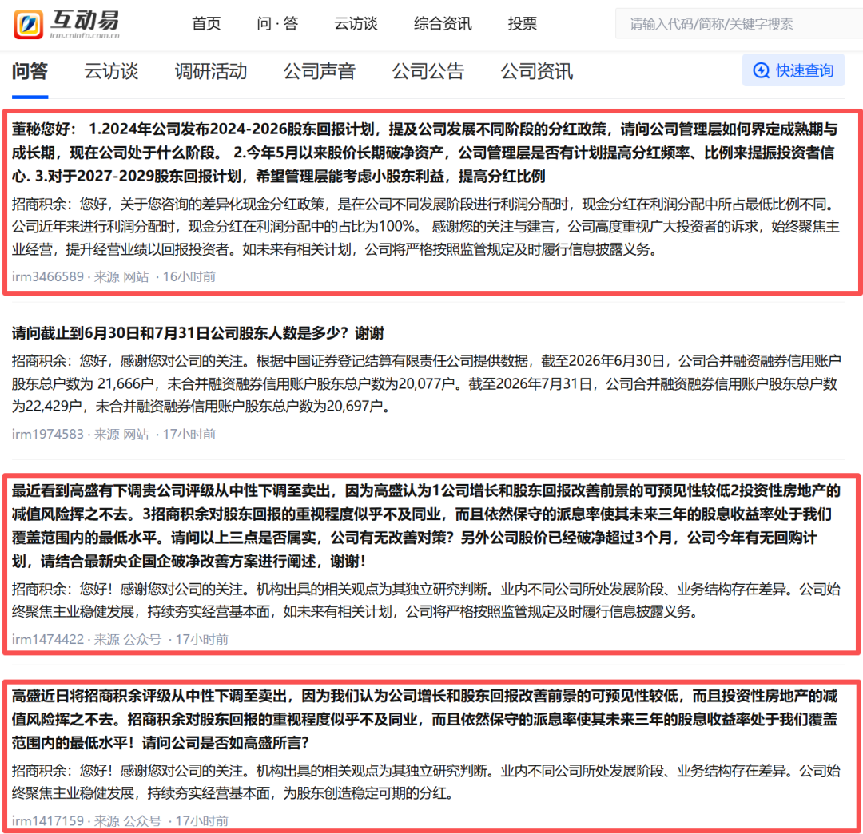Switch to the 公司公告 tab
Image resolution: width=863 pixels, height=834 pixels.
pyautogui.click(x=428, y=71)
